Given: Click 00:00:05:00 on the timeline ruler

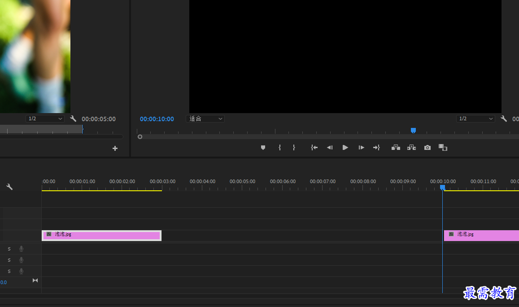Looking at the screenshot, I should pos(242,181).
